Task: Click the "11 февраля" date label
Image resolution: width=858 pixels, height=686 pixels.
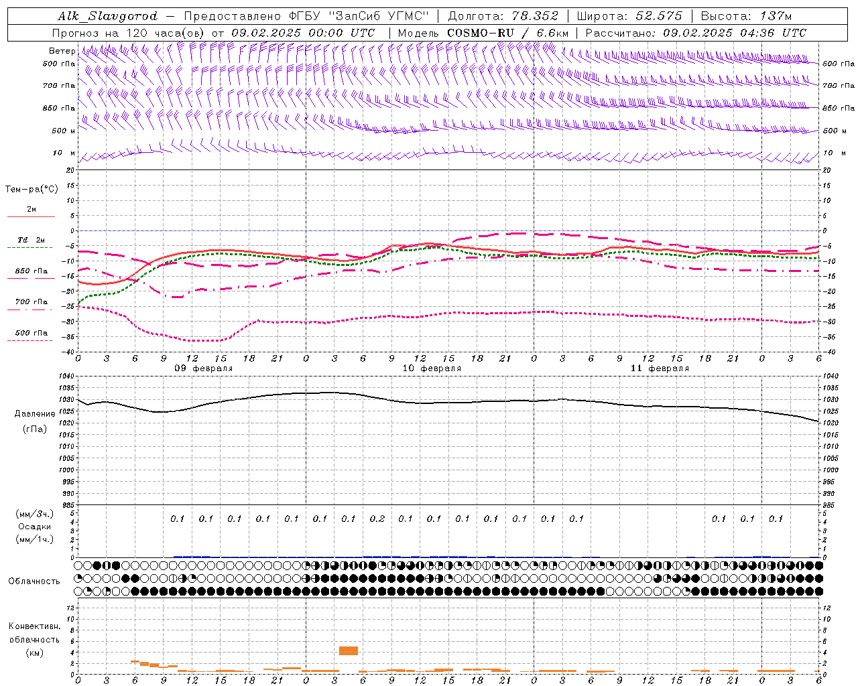Action: 660,368
